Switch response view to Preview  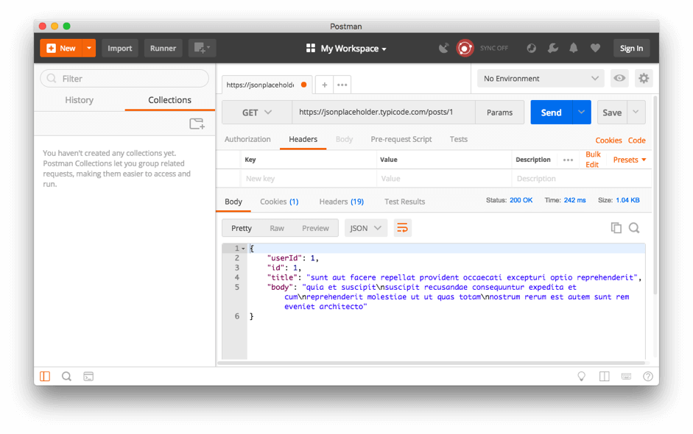[315, 228]
